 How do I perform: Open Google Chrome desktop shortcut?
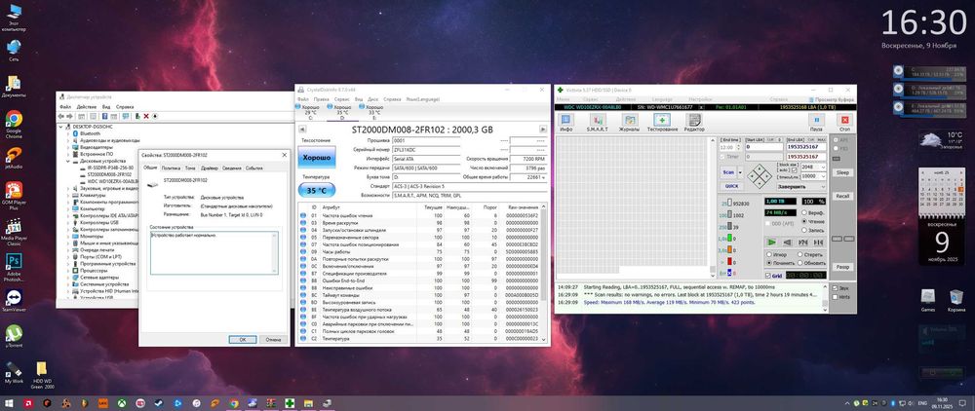tap(13, 124)
